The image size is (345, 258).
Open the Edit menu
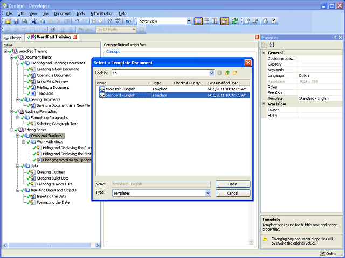(x=20, y=13)
